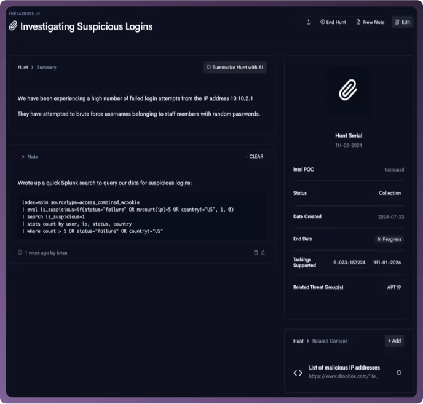The image size is (423, 404).
Task: Click the End Hunt button
Action: pyautogui.click(x=333, y=22)
